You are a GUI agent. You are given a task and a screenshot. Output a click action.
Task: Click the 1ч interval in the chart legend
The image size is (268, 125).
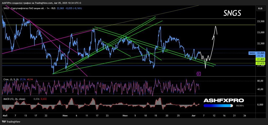coord(48,8)
